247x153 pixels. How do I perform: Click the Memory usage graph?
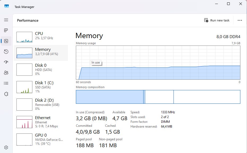(158, 62)
